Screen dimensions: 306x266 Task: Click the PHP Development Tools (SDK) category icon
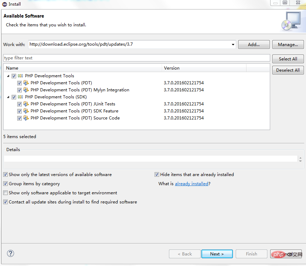pyautogui.click(x=20, y=97)
